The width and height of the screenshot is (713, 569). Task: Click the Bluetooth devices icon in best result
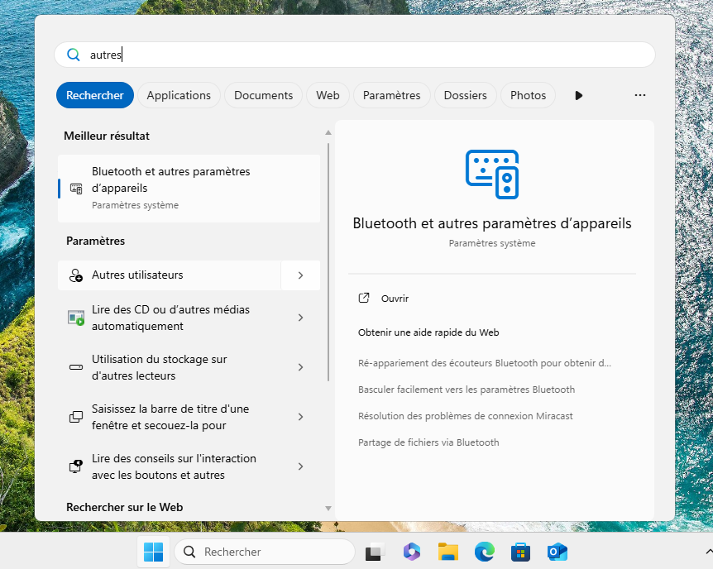pos(76,189)
